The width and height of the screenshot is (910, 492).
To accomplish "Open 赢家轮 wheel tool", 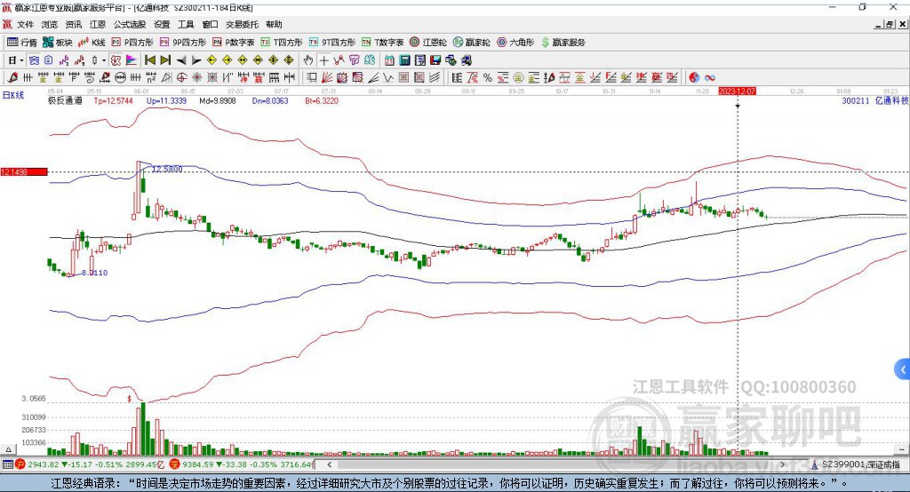I will [471, 43].
